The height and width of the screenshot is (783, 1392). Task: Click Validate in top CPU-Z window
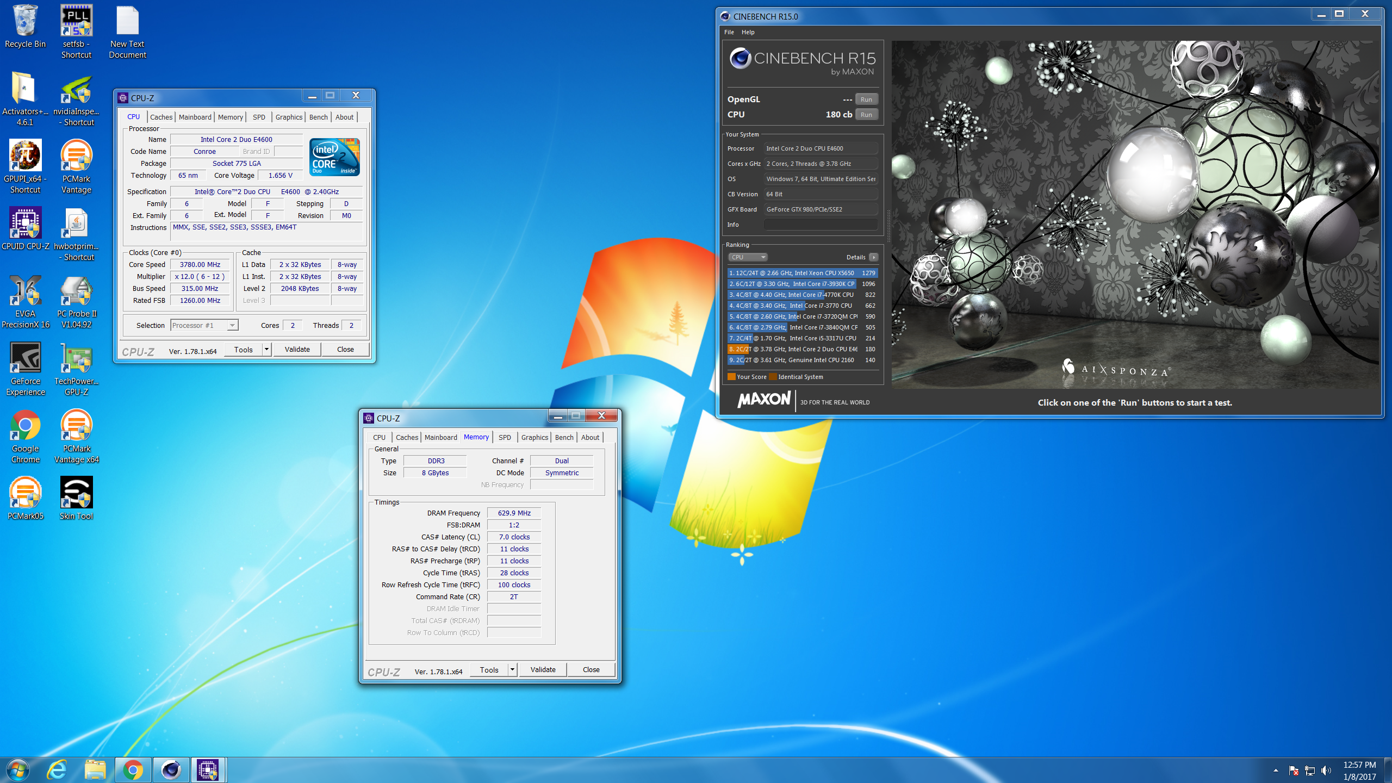[x=297, y=349]
